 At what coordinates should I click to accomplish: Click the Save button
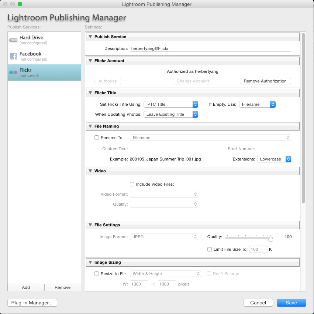click(291, 303)
